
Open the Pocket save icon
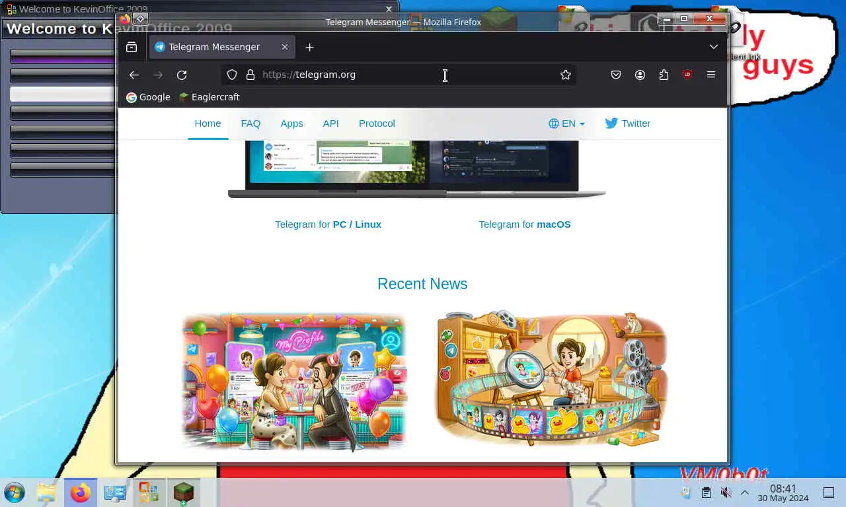[616, 75]
